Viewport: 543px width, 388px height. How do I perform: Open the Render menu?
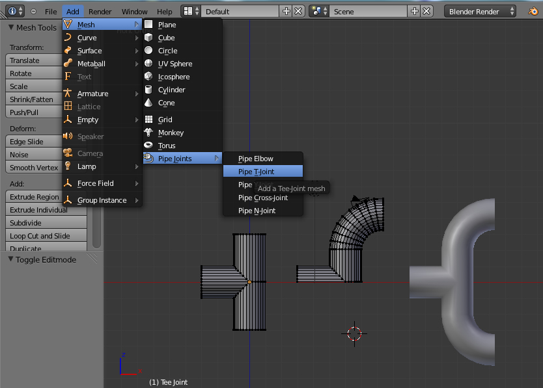100,12
